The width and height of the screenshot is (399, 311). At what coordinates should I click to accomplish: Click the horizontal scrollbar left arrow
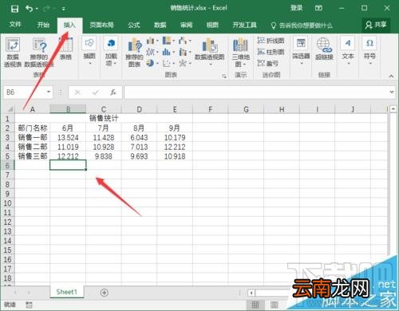click(251, 293)
